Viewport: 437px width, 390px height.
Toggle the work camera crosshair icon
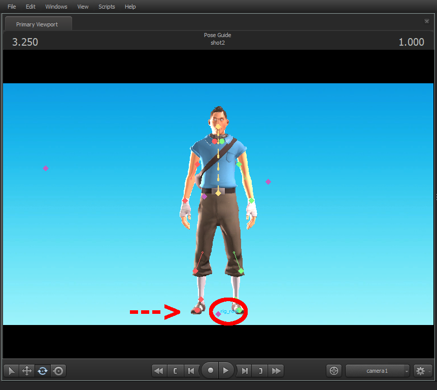point(334,371)
